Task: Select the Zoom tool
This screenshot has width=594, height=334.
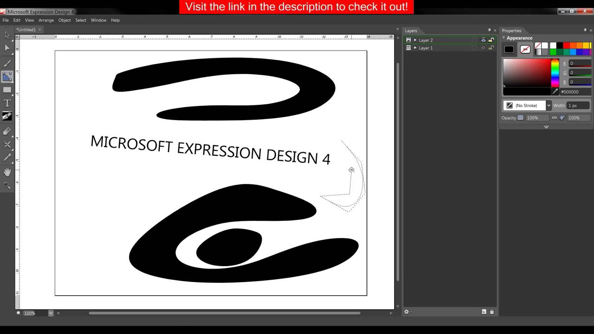Action: (7, 184)
